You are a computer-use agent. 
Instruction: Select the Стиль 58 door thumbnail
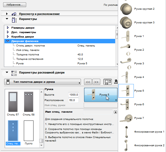(29, 102)
